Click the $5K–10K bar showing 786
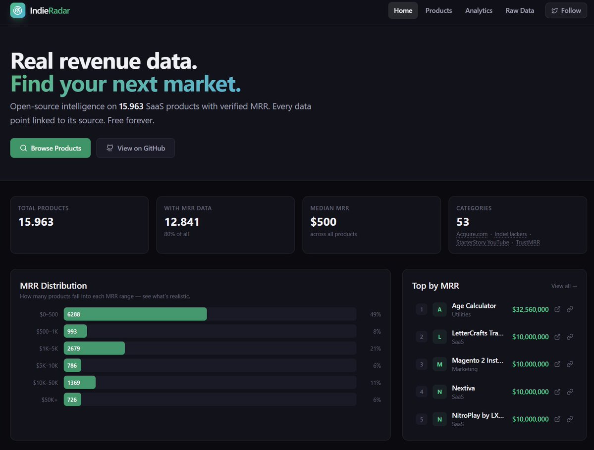The width and height of the screenshot is (594, 450). [x=72, y=366]
